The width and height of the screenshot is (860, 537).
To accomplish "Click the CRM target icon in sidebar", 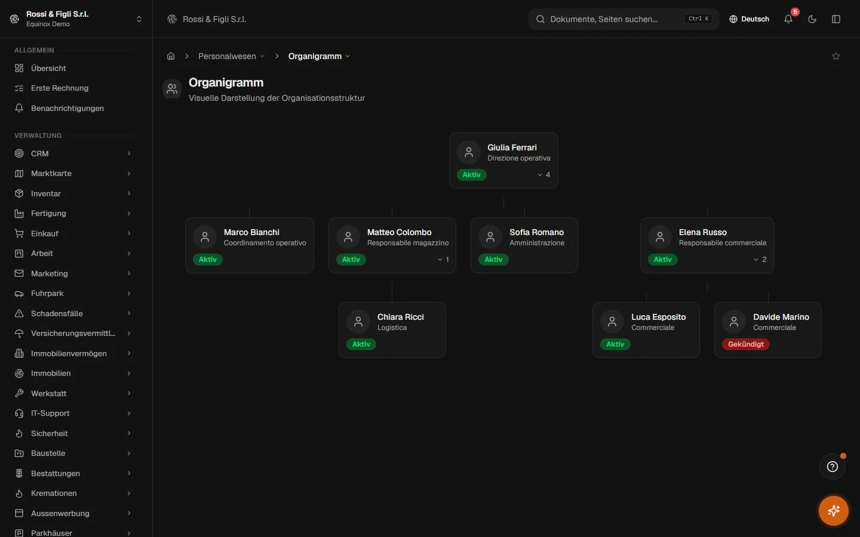I will (x=19, y=153).
